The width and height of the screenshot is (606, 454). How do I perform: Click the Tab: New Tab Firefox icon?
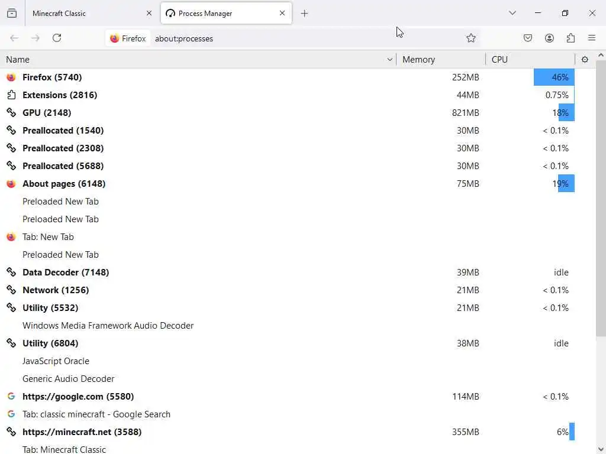11,237
